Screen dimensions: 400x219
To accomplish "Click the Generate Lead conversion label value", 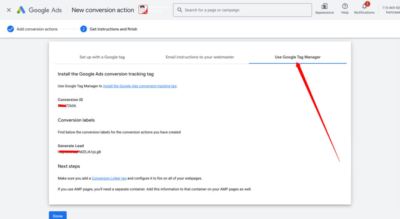I will coord(79,152).
